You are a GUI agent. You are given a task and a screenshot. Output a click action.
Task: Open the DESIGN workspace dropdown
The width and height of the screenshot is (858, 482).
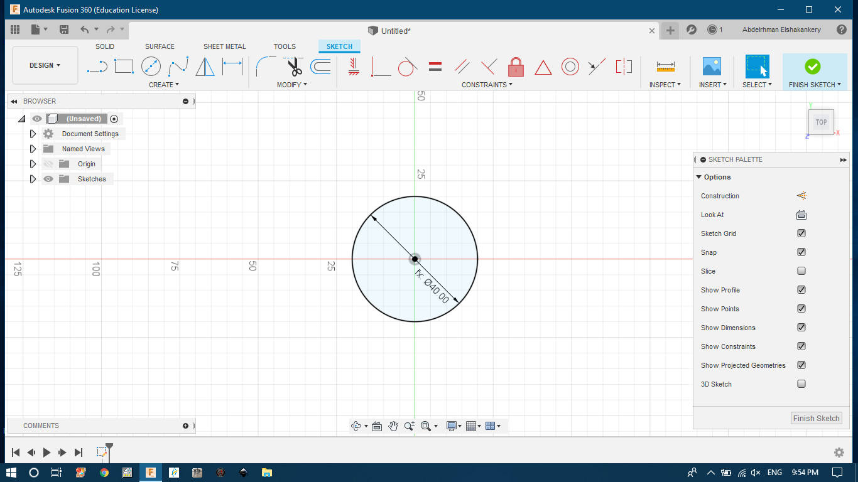(x=45, y=65)
